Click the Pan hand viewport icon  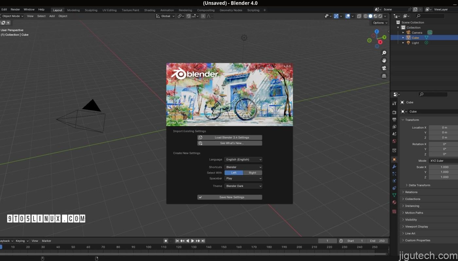click(x=384, y=60)
